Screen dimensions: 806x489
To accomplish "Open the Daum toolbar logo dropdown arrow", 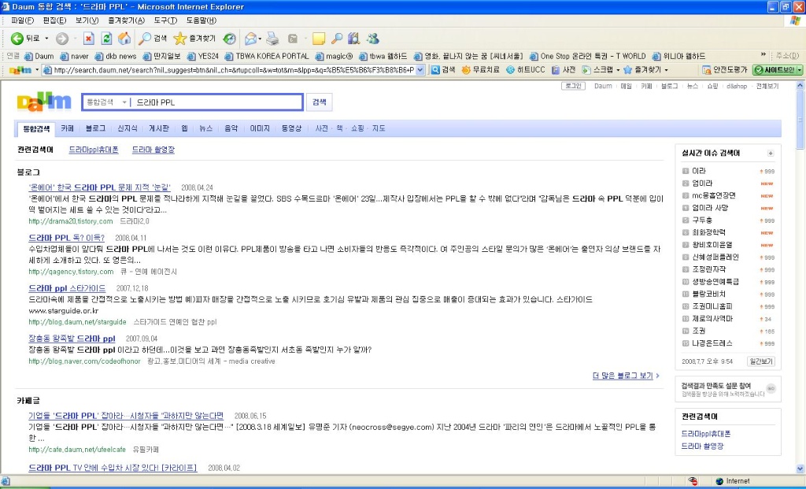I will [36, 70].
